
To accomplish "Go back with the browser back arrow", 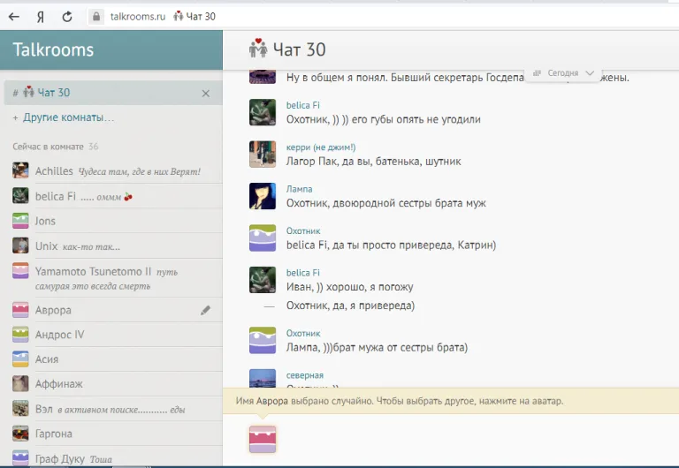I will 14,17.
